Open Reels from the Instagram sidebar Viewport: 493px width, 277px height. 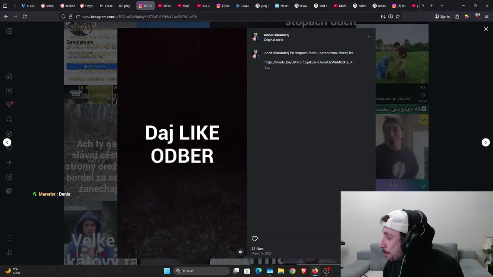[x=9, y=90]
